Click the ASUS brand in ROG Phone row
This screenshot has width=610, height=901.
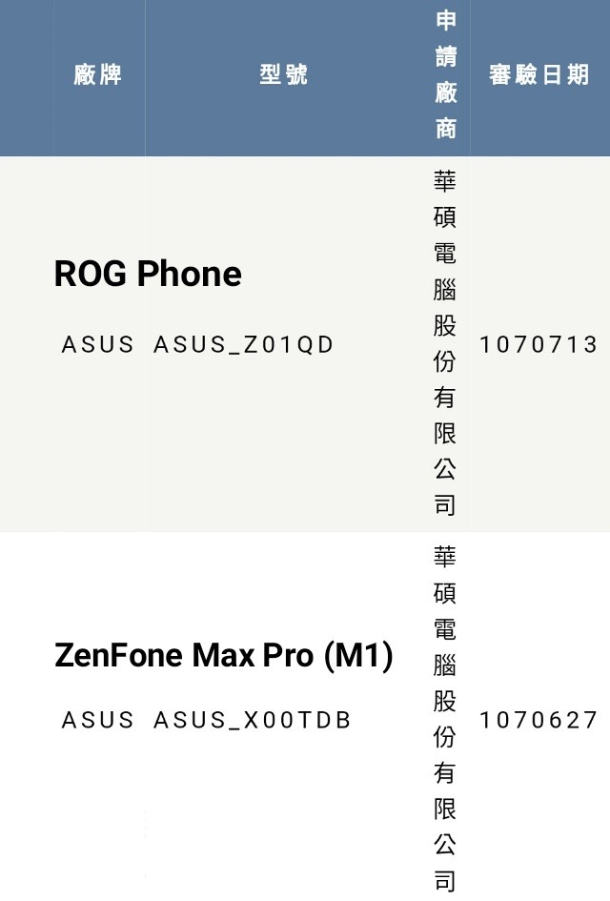tap(97, 345)
